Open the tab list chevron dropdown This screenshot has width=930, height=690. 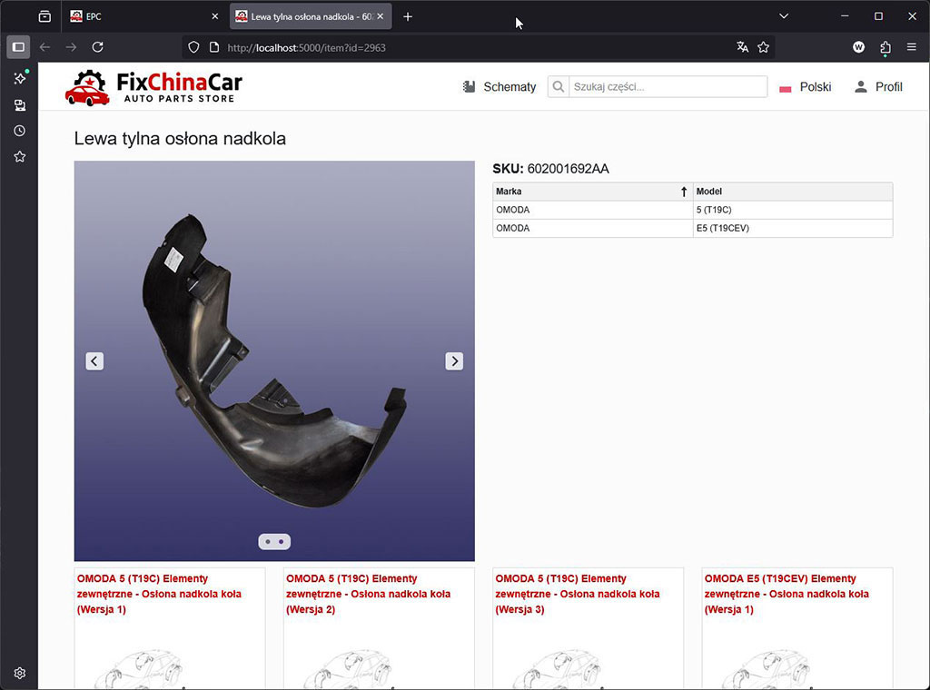point(783,15)
